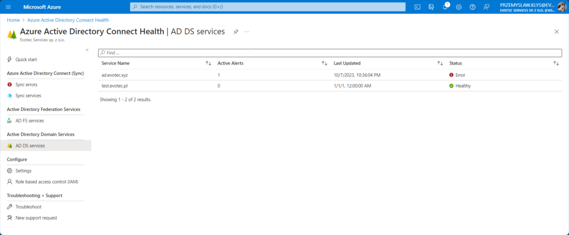This screenshot has width=569, height=235.
Task: Open the notifications bell icon
Action: pos(445,7)
